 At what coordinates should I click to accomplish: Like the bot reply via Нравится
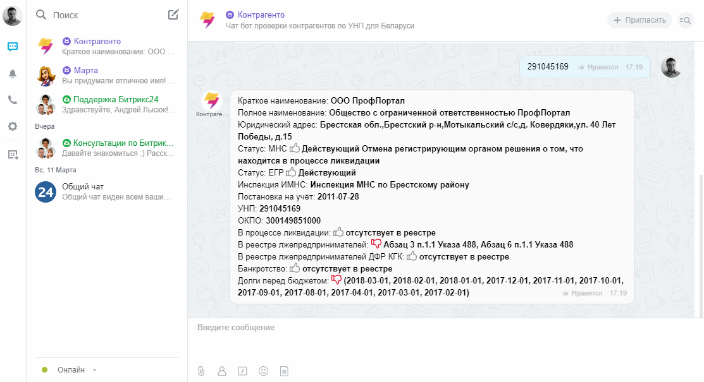582,294
